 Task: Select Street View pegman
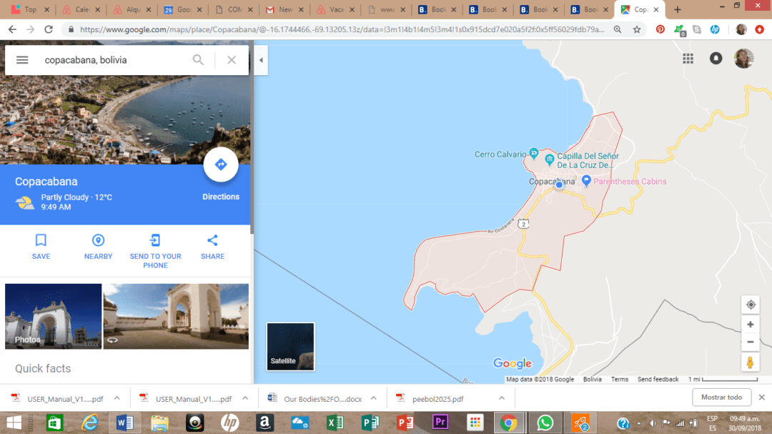[x=751, y=363]
